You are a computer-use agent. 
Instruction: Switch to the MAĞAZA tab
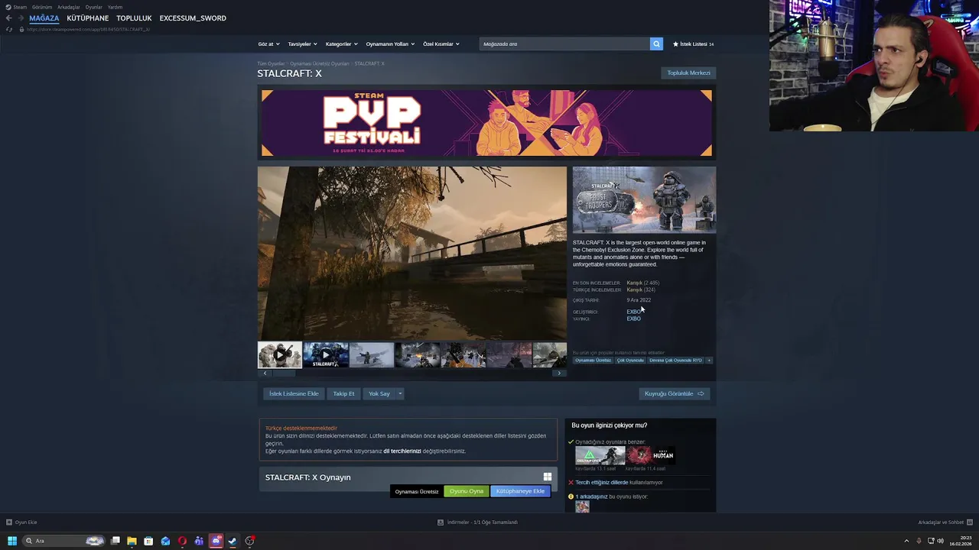(44, 18)
